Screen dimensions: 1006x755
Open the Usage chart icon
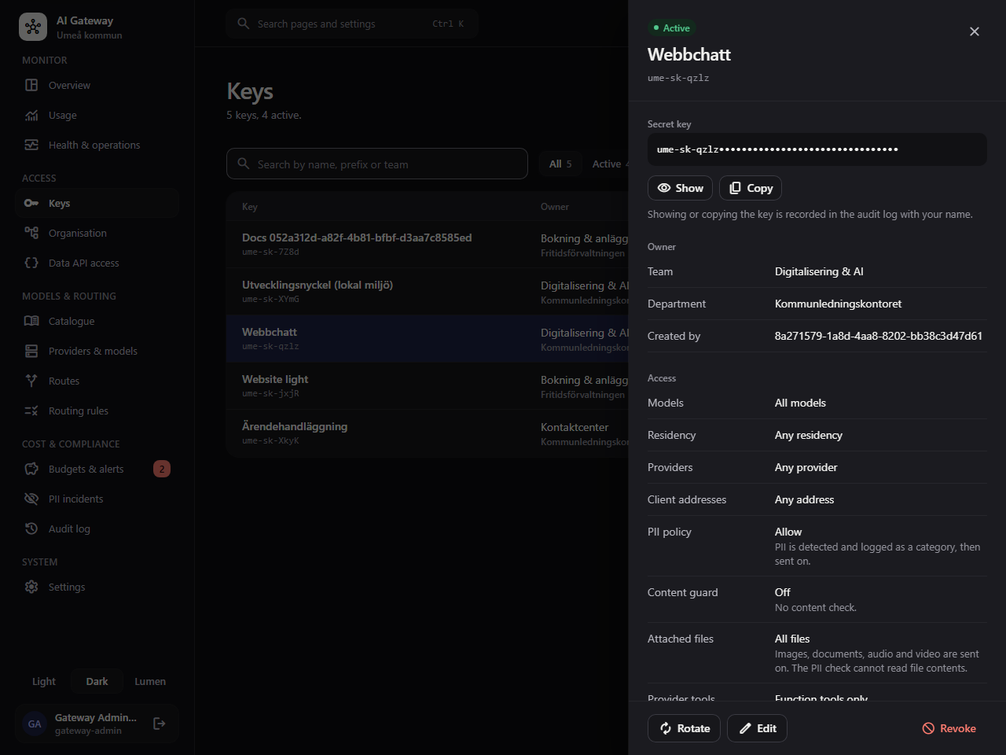31,115
